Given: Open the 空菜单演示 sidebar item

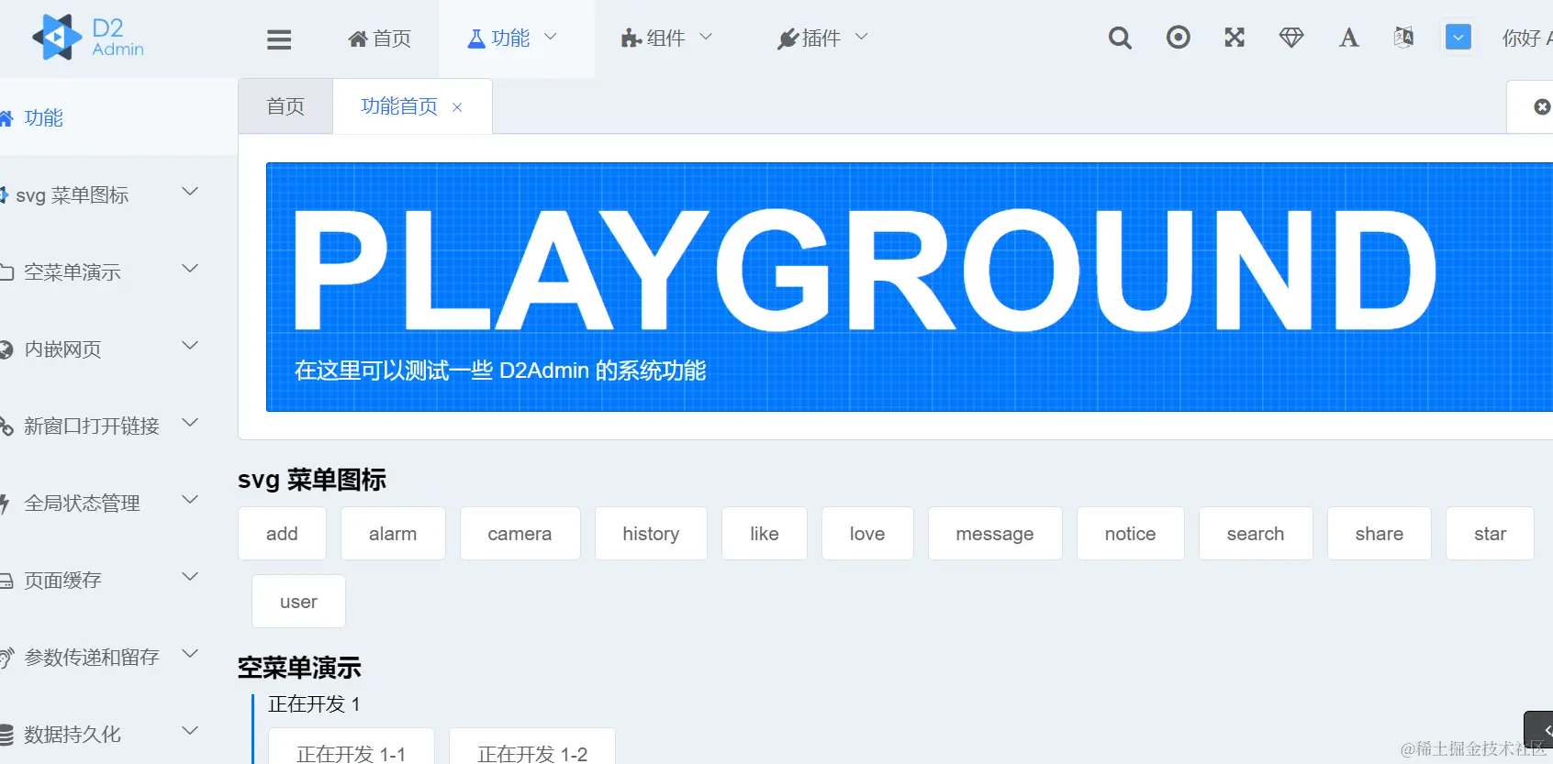Looking at the screenshot, I should [x=118, y=271].
